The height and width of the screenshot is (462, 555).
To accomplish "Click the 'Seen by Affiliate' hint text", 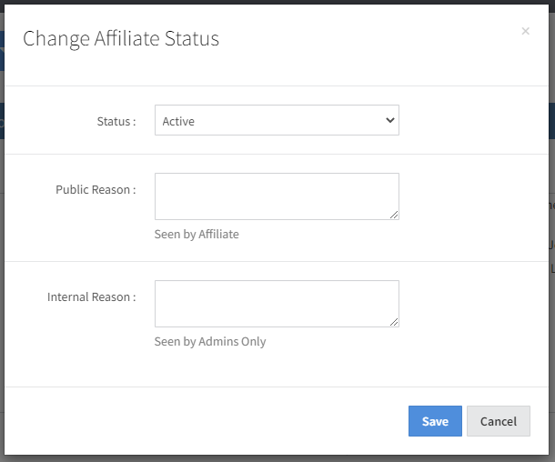I will (x=197, y=235).
